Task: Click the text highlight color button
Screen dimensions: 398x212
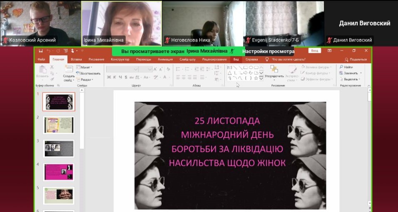Action: [157, 77]
